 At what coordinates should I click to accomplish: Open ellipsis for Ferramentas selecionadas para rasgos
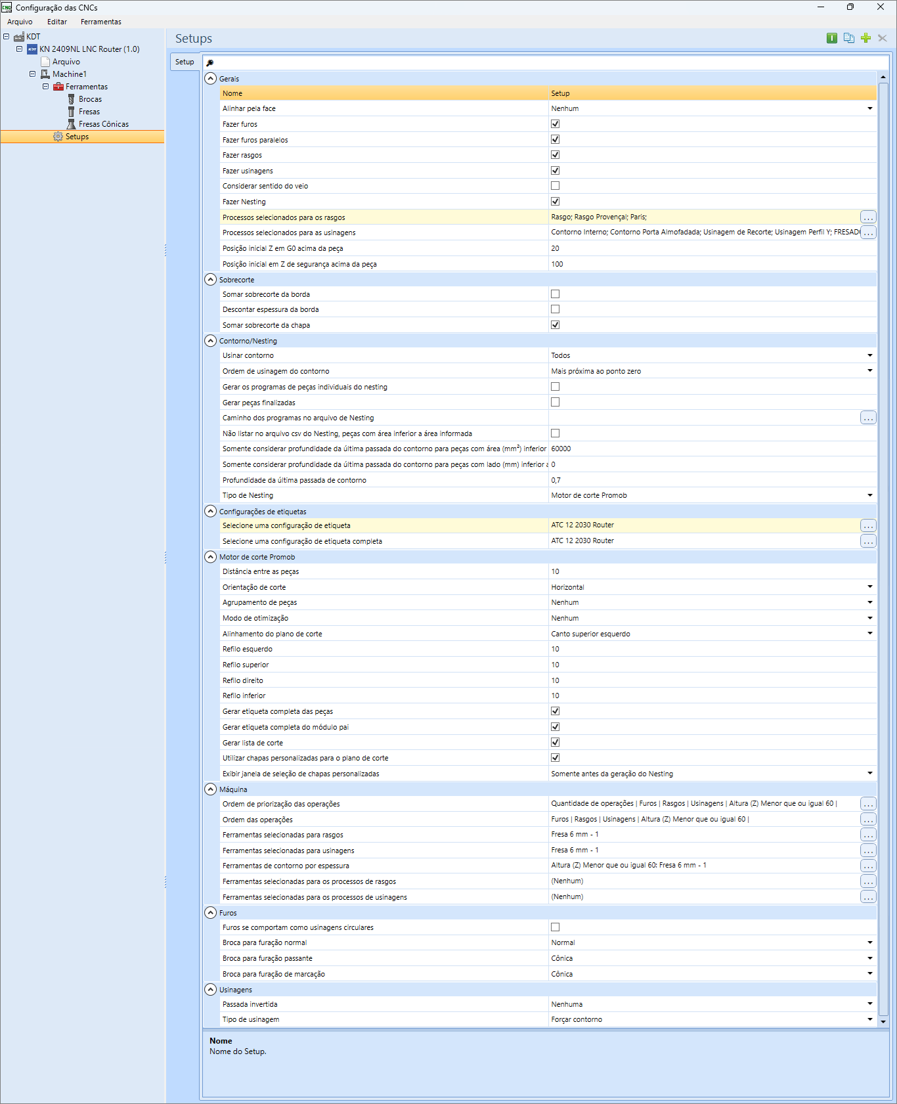point(868,835)
